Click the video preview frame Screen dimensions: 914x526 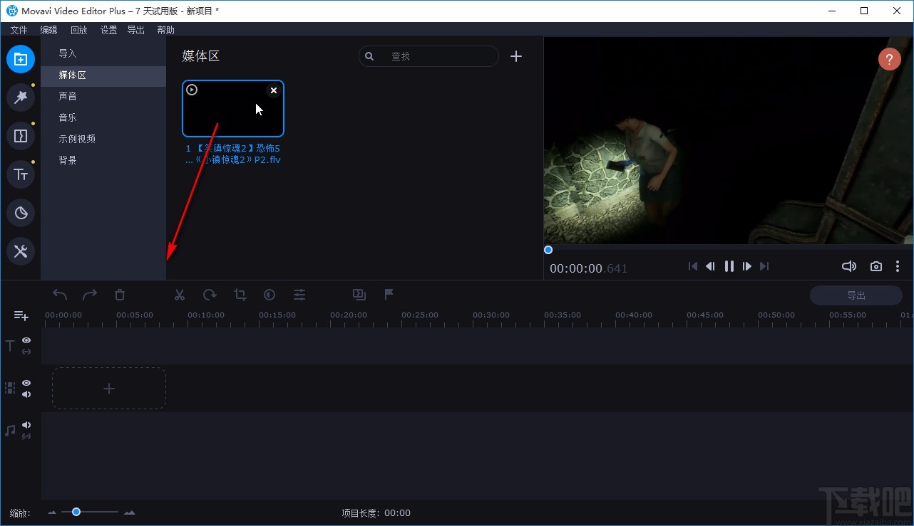point(729,140)
